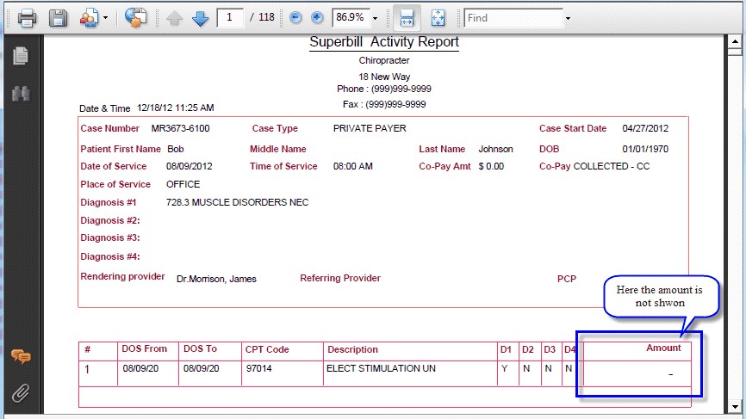Open the zoom percentage dropdown

coord(376,17)
